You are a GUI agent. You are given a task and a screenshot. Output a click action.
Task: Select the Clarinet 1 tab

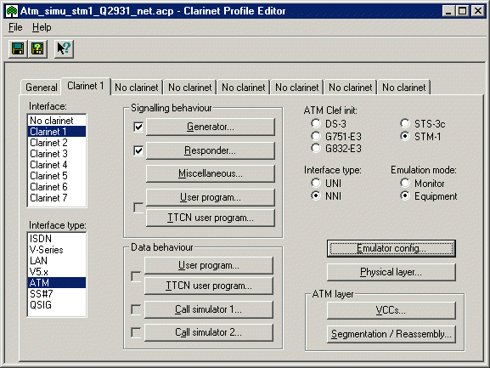pos(86,86)
